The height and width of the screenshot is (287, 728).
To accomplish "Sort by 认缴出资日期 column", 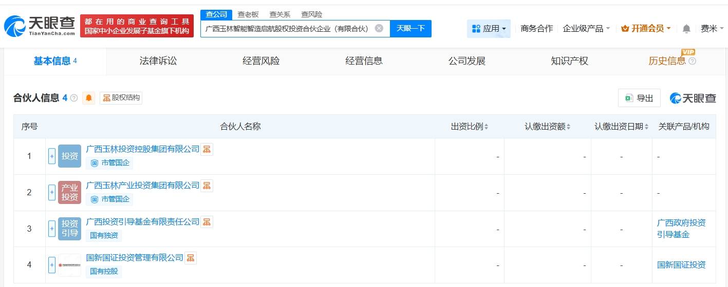I will click(x=622, y=127).
